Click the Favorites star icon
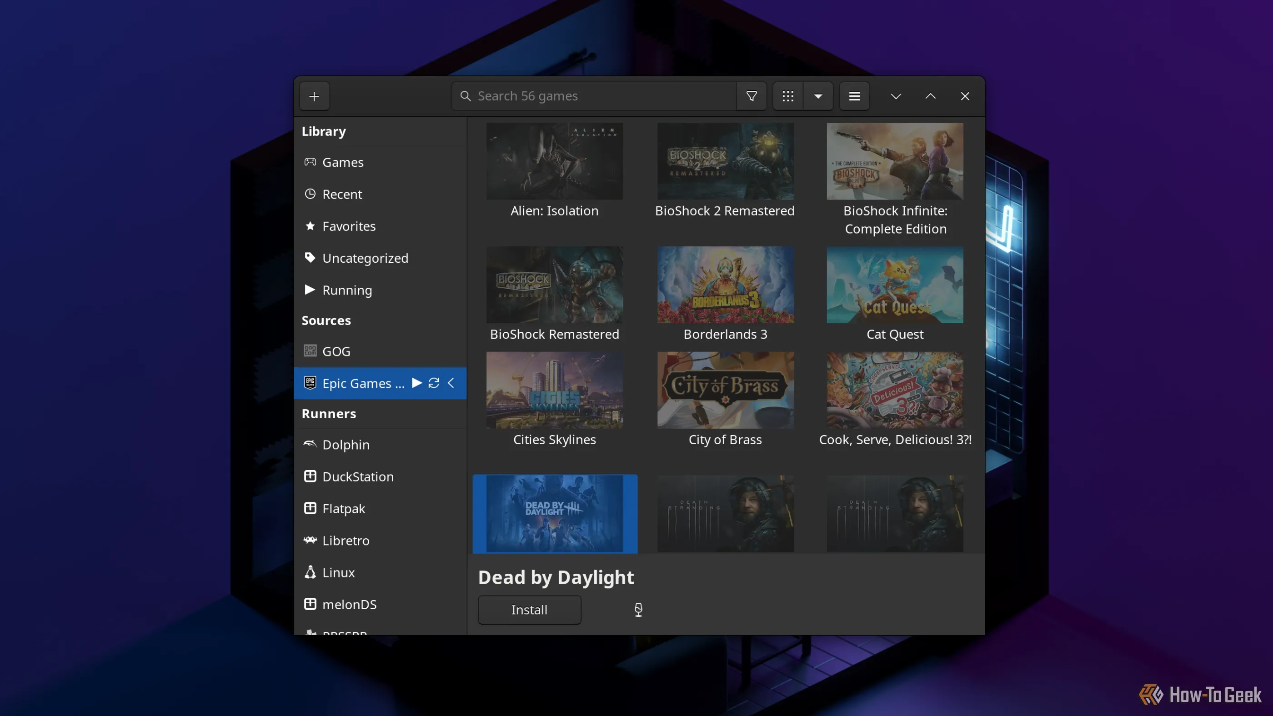1273x716 pixels. click(x=310, y=226)
